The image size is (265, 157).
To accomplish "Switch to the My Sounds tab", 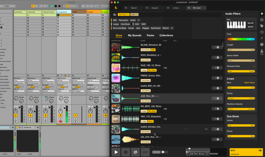I will (134, 35).
